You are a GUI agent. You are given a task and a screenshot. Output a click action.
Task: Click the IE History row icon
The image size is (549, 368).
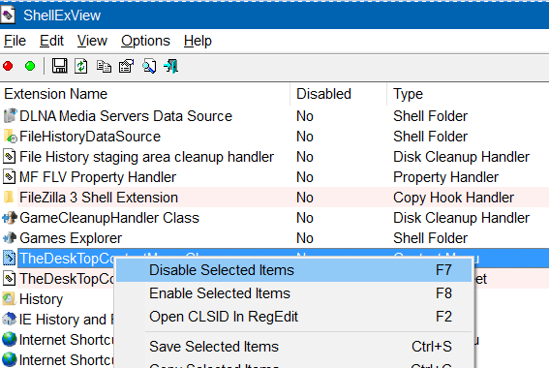point(9,319)
